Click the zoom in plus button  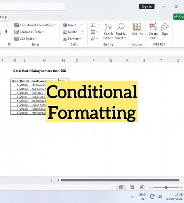coord(181,187)
